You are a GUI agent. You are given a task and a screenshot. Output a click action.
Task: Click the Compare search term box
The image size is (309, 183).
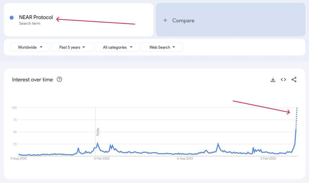[230, 20]
